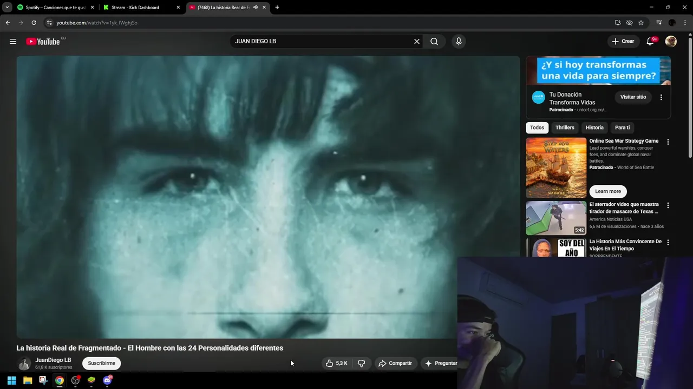693x389 pixels.
Task: Clear the search box with the X
Action: pos(417,42)
